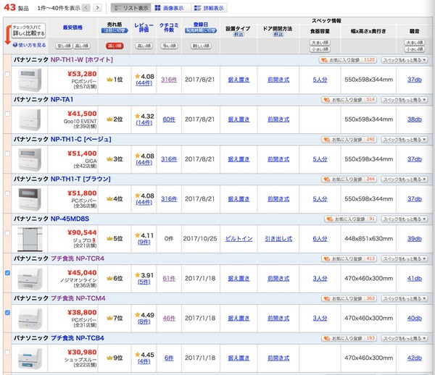This screenshot has width=435, height=375.
Task: Sort 騒音 by 大きい順
Action: tap(415, 43)
